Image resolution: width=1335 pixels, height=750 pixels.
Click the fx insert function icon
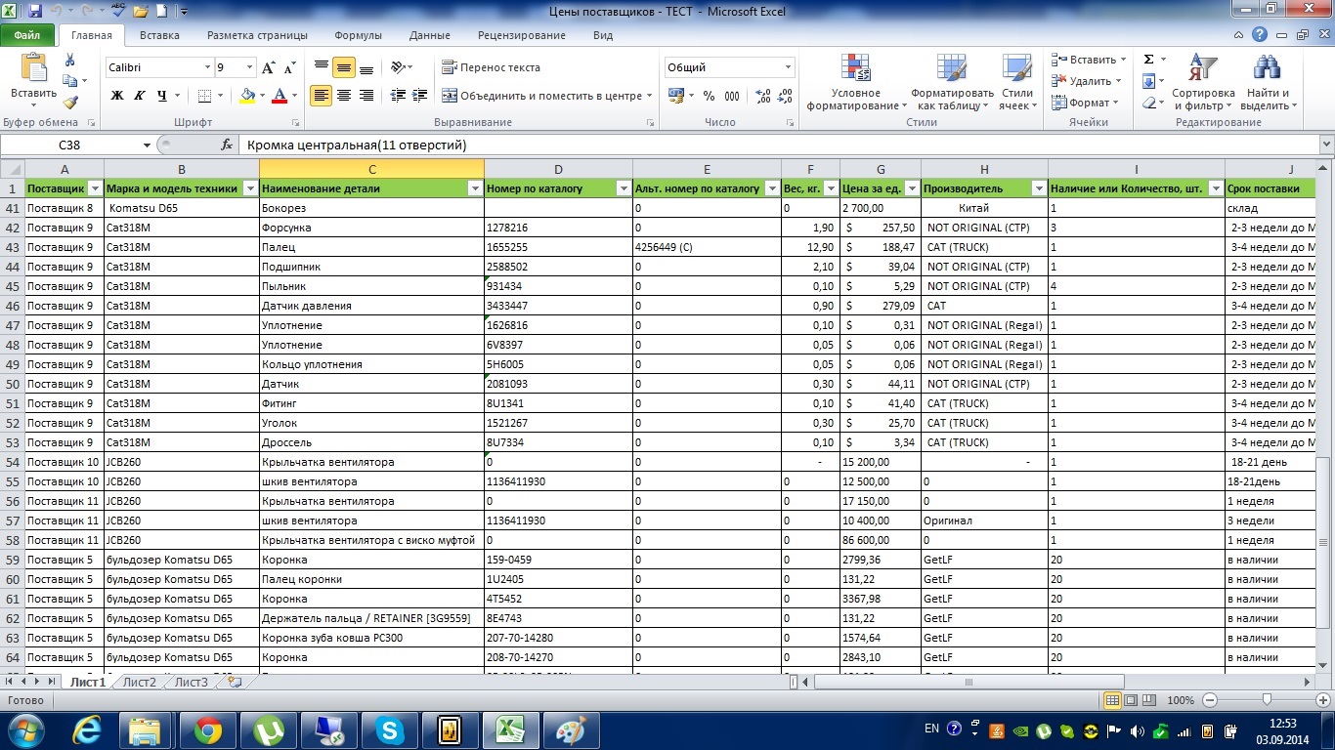(227, 145)
